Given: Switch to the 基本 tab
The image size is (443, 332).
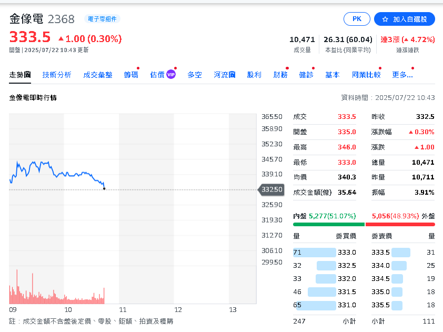Looking at the screenshot, I should click(x=333, y=75).
